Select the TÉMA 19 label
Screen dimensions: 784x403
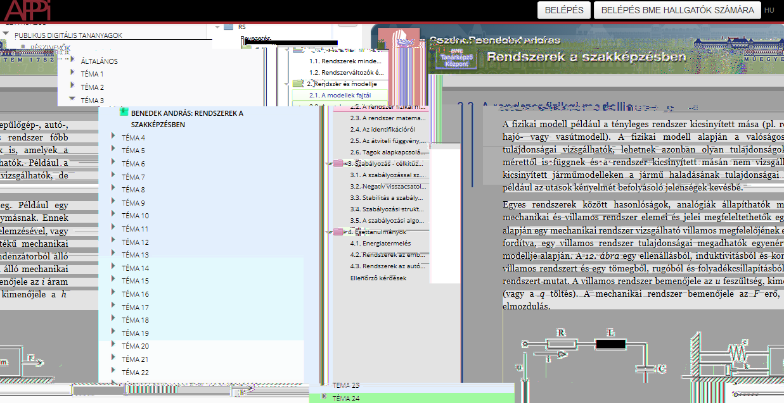point(135,333)
